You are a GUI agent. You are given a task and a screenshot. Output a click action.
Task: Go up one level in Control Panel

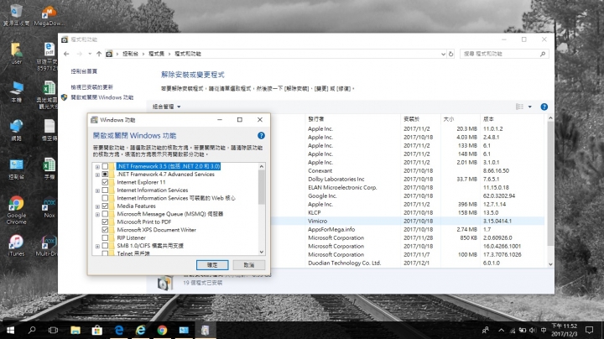click(99, 54)
